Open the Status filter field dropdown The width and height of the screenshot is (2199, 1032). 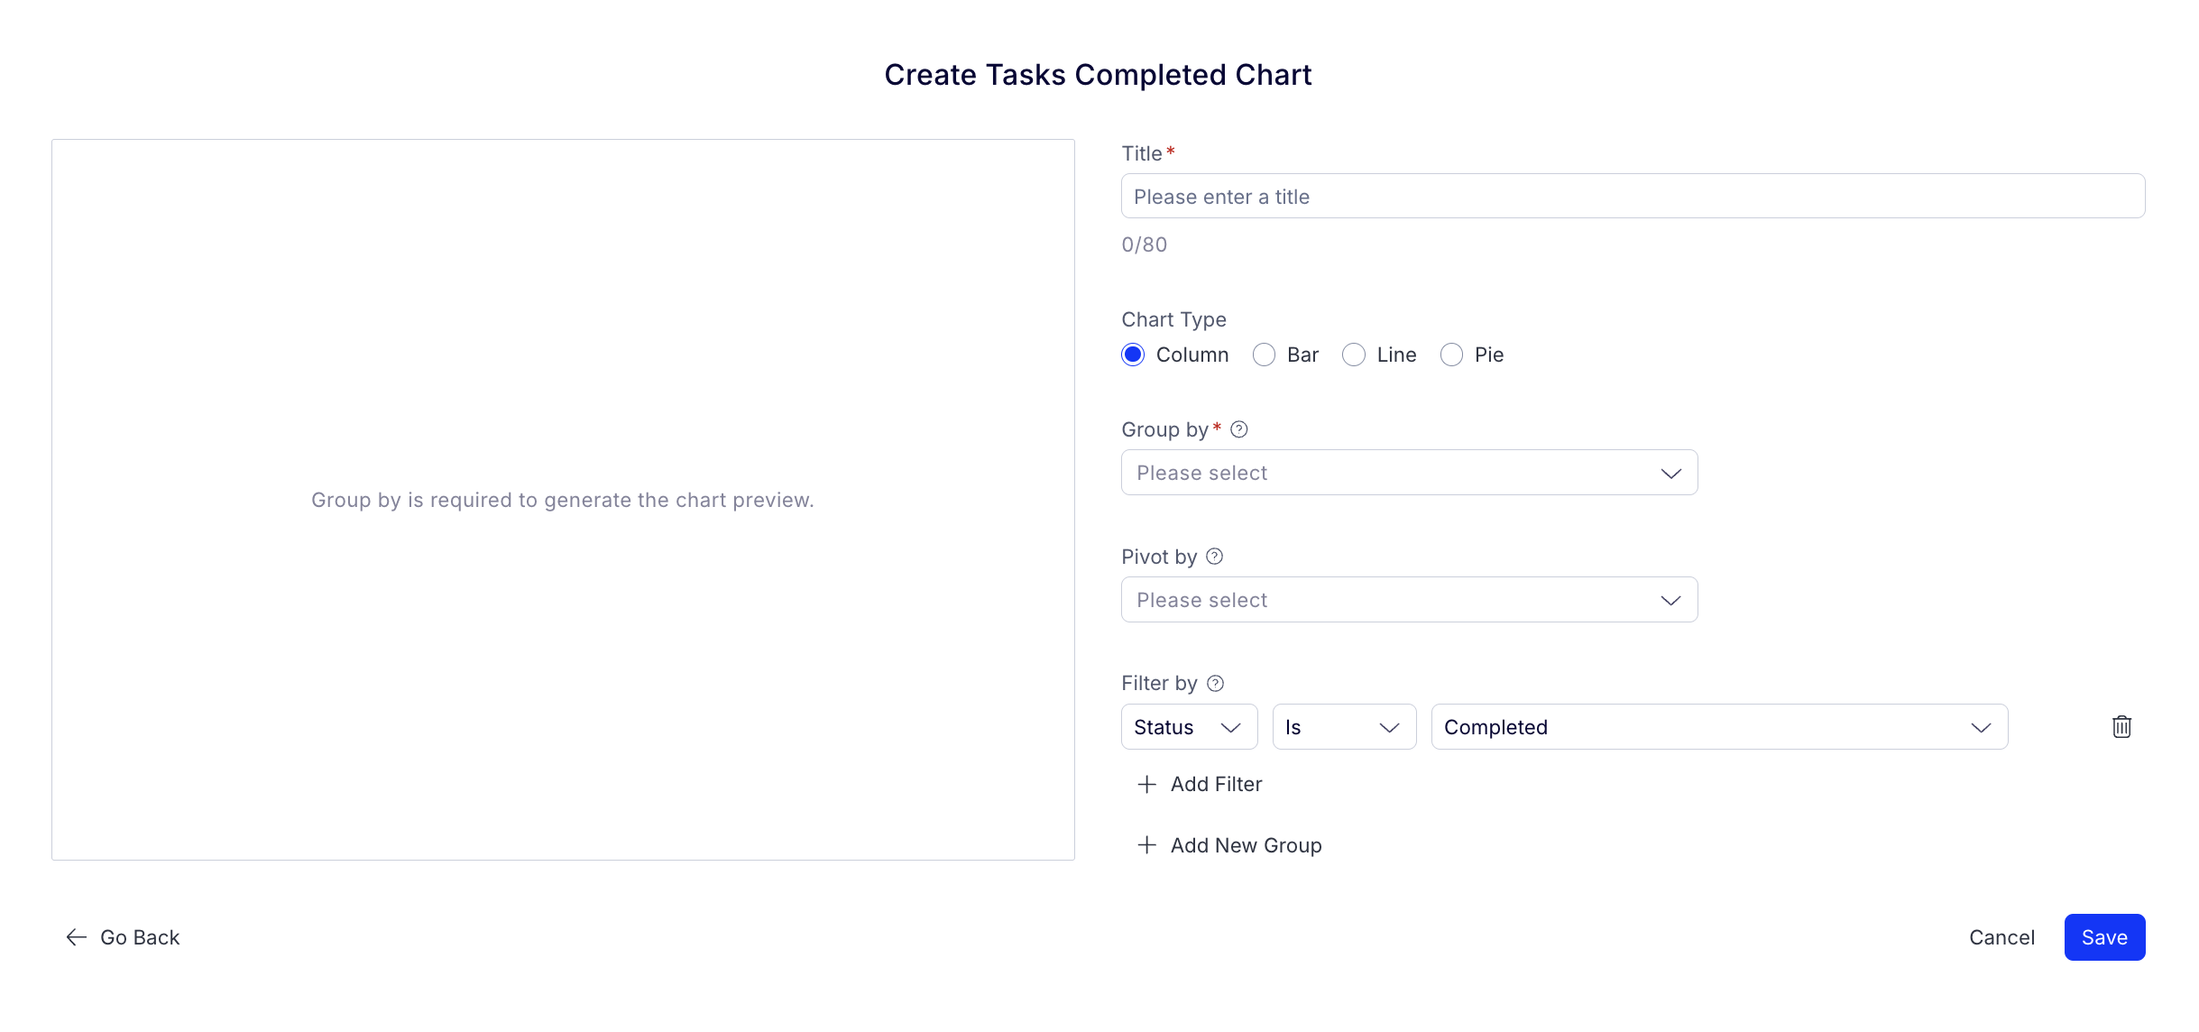point(1189,727)
